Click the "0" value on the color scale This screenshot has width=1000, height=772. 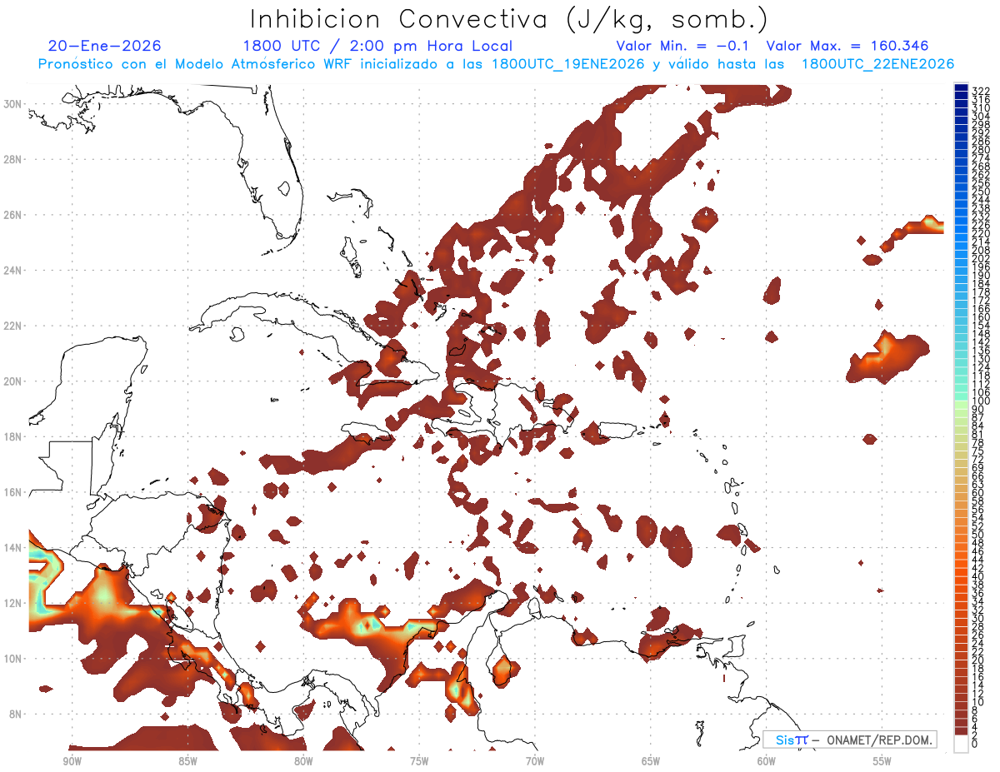click(x=975, y=745)
